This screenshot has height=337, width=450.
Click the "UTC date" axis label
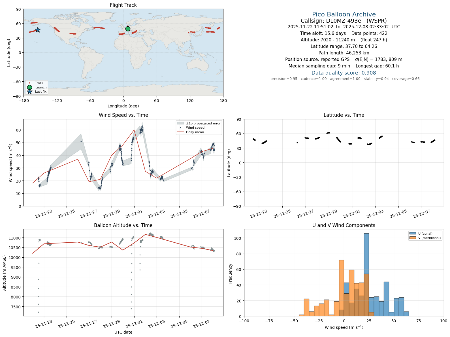[123, 332]
